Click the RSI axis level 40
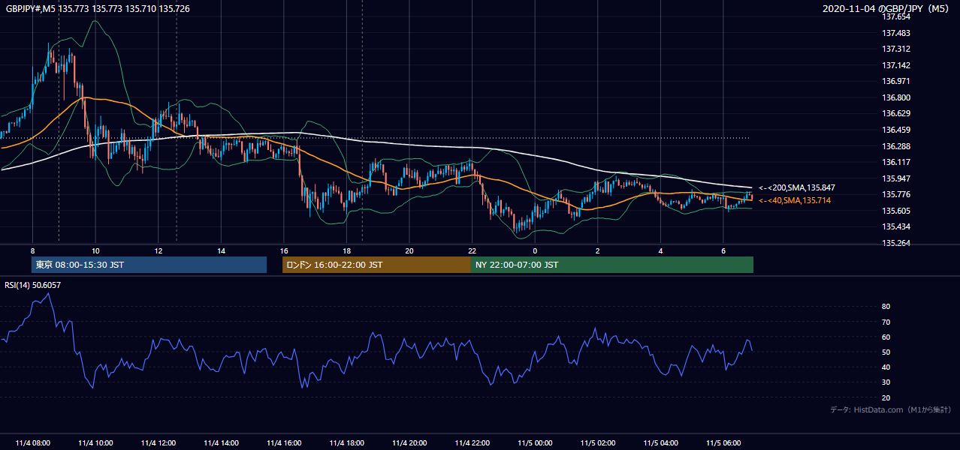 (x=886, y=367)
